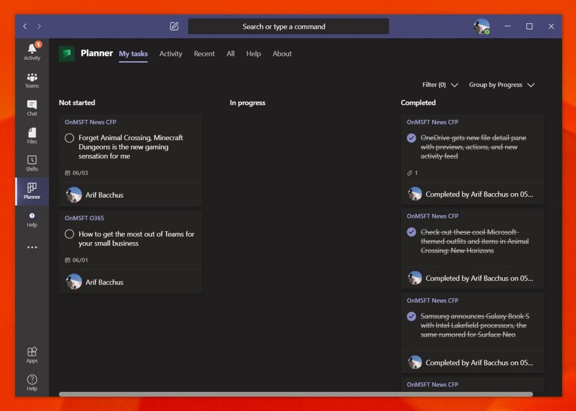Uncheck the Samsung Galaxy Book S task
576x411 pixels.
pos(411,316)
